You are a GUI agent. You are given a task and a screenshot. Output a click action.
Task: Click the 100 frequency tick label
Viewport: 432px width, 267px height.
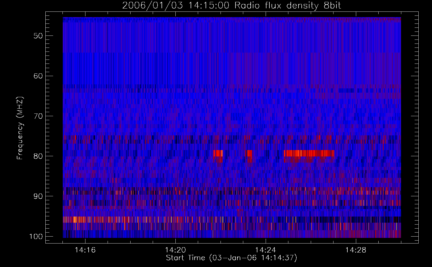point(36,237)
